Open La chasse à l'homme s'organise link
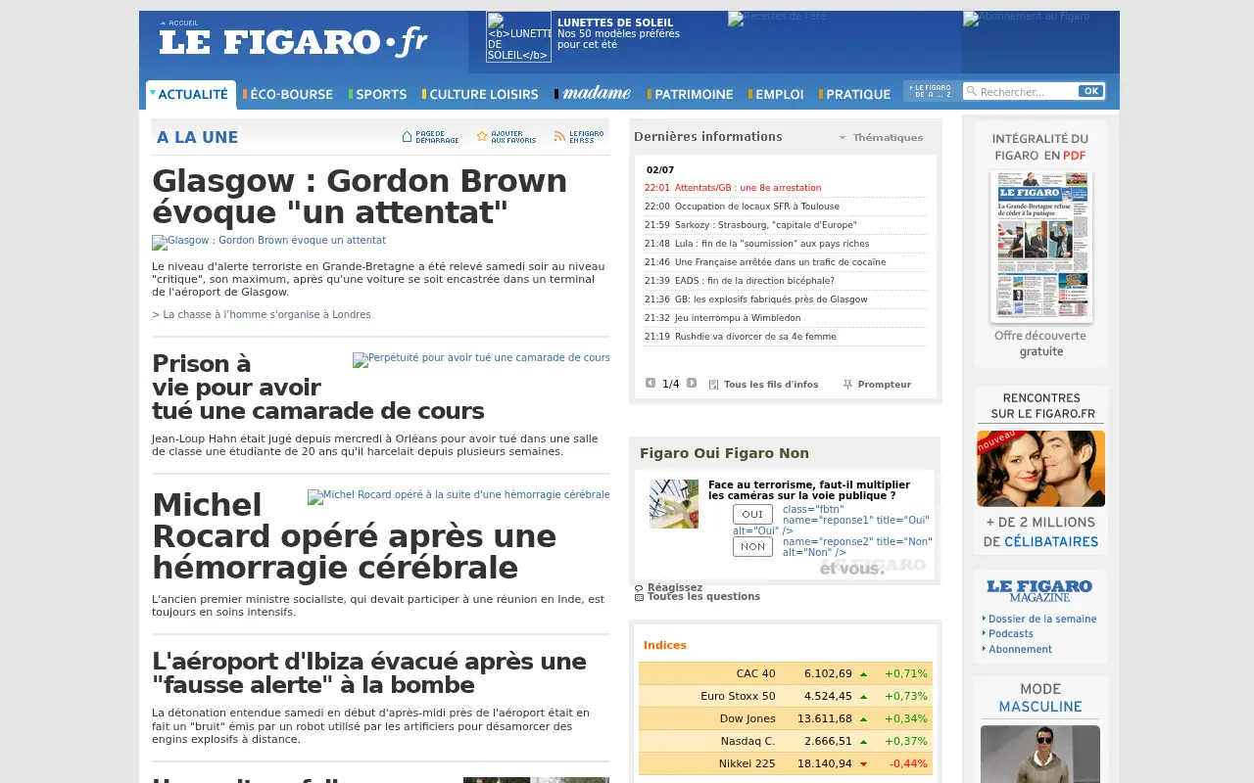Image resolution: width=1254 pixels, height=783 pixels. pyautogui.click(x=262, y=314)
